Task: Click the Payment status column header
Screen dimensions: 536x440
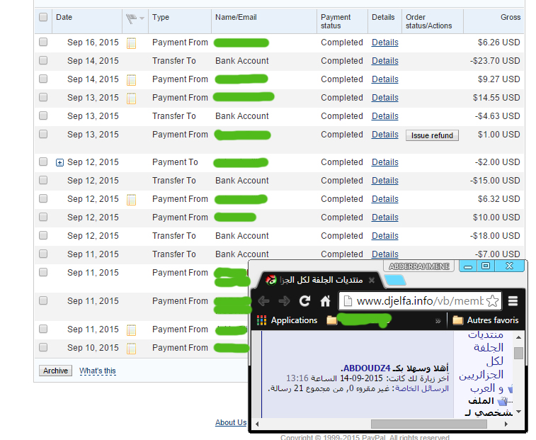Action: click(336, 21)
